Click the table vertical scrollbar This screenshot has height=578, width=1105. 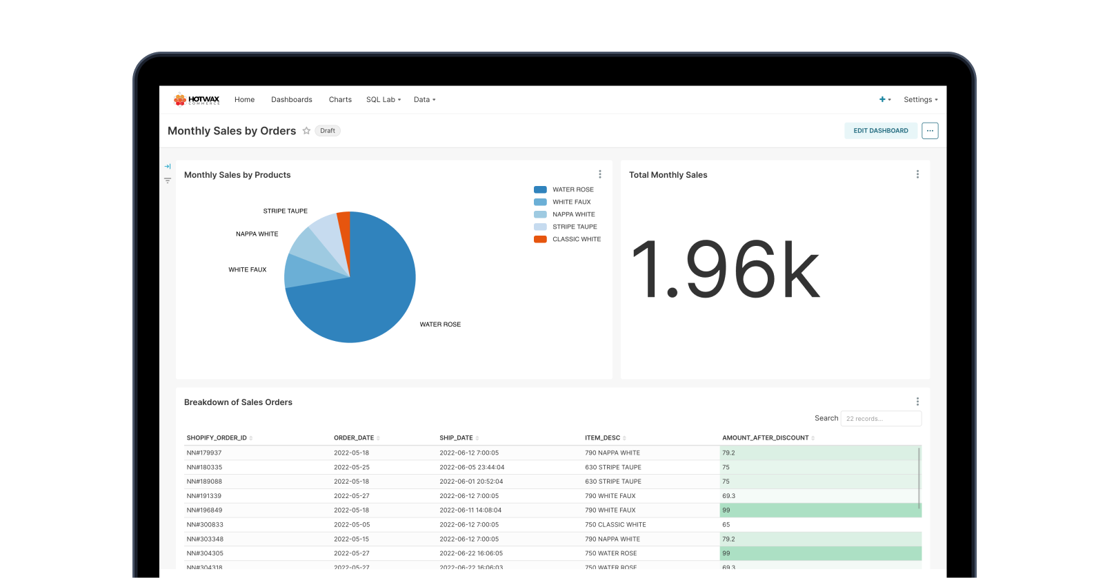coord(919,478)
